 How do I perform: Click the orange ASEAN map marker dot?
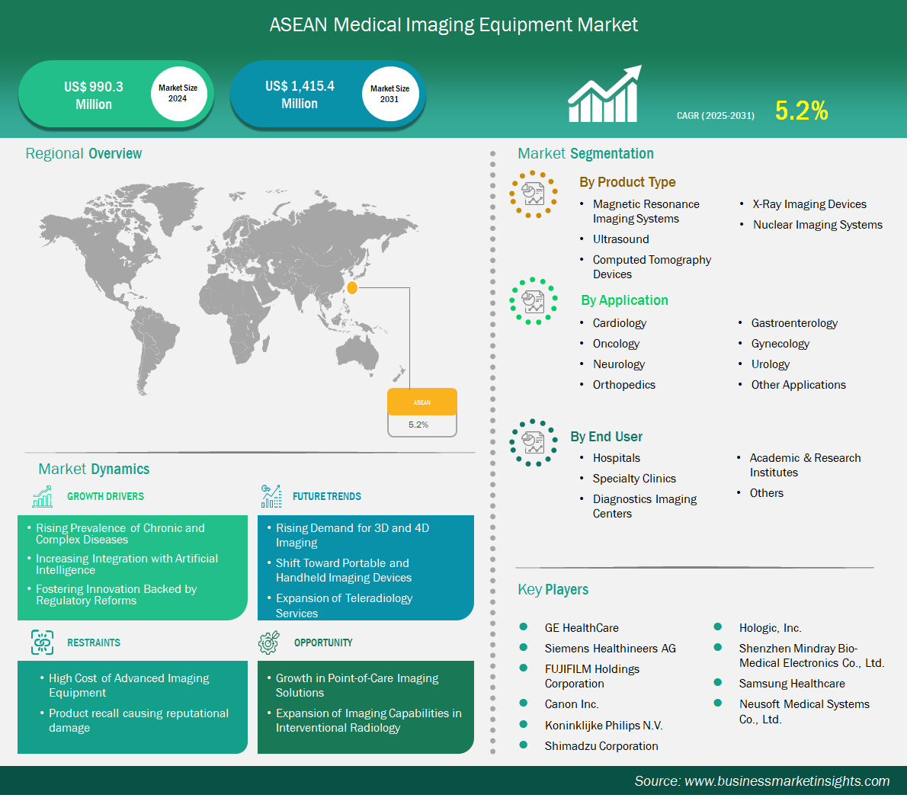click(351, 287)
